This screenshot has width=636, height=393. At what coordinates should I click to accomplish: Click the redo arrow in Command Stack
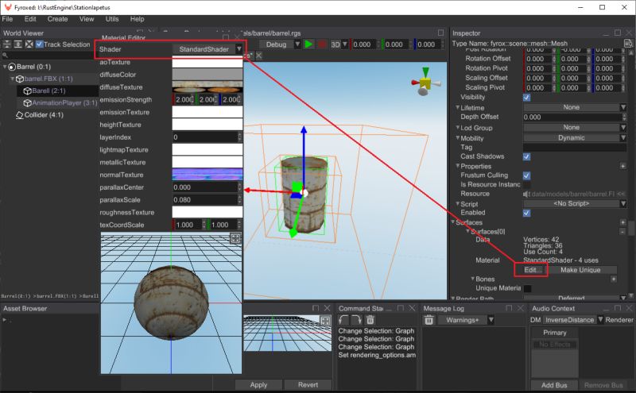pyautogui.click(x=357, y=320)
